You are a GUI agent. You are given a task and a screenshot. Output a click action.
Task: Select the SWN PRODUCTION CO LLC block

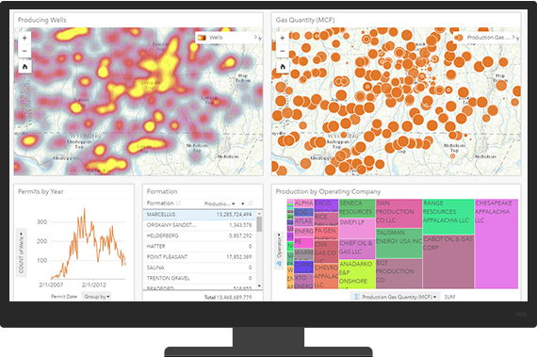pyautogui.click(x=399, y=214)
